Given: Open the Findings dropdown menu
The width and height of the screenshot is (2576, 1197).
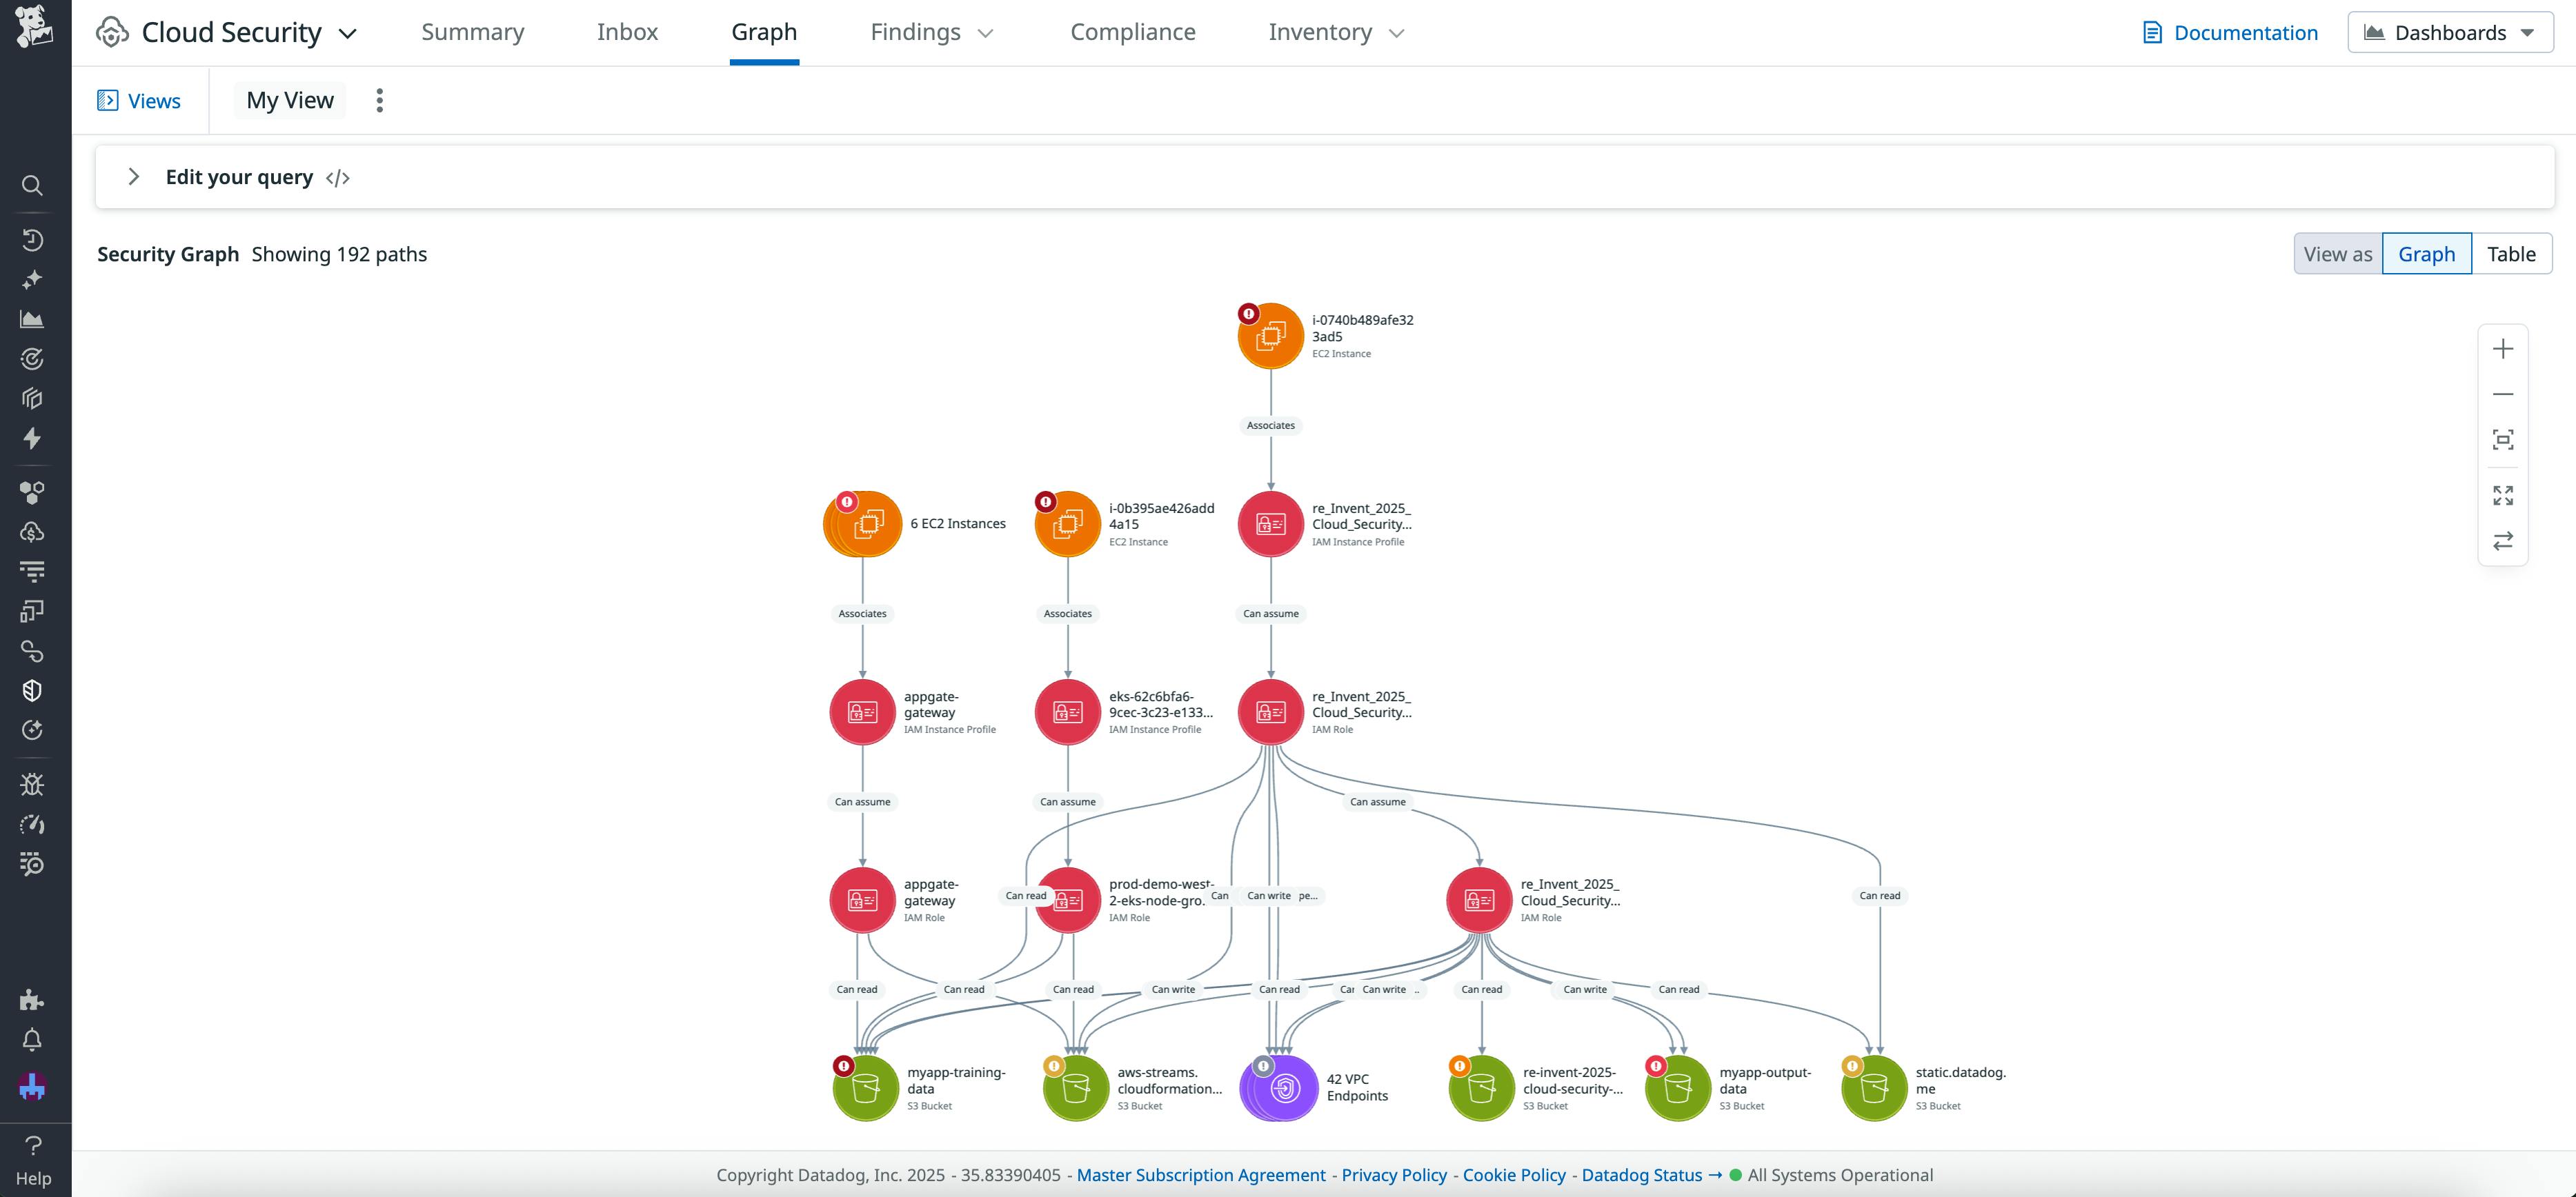Looking at the screenshot, I should 931,32.
